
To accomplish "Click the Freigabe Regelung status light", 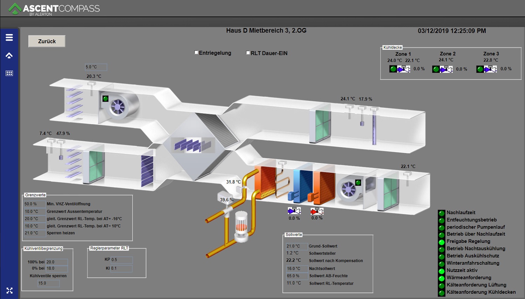I will point(442,242).
